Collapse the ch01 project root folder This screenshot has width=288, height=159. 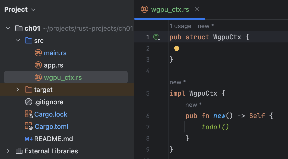[8, 28]
